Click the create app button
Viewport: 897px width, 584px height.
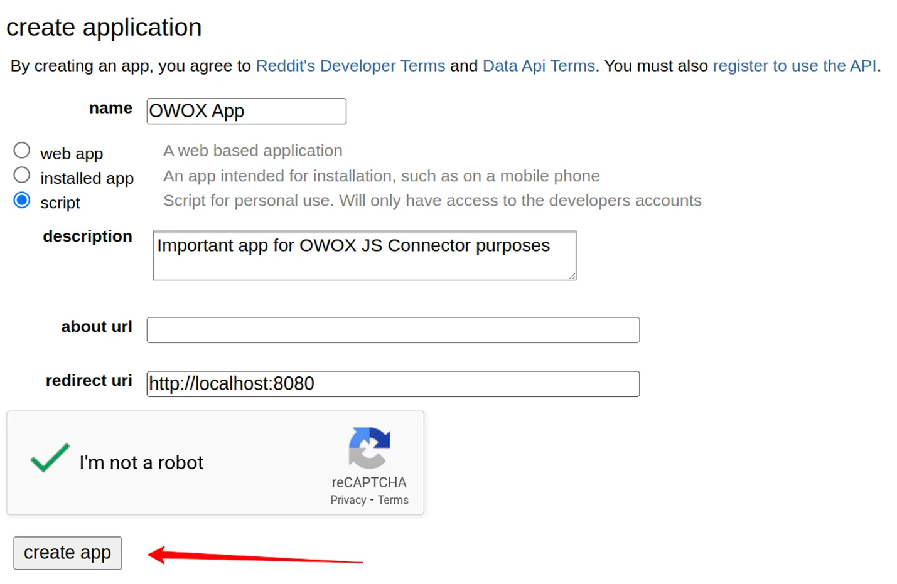click(68, 553)
